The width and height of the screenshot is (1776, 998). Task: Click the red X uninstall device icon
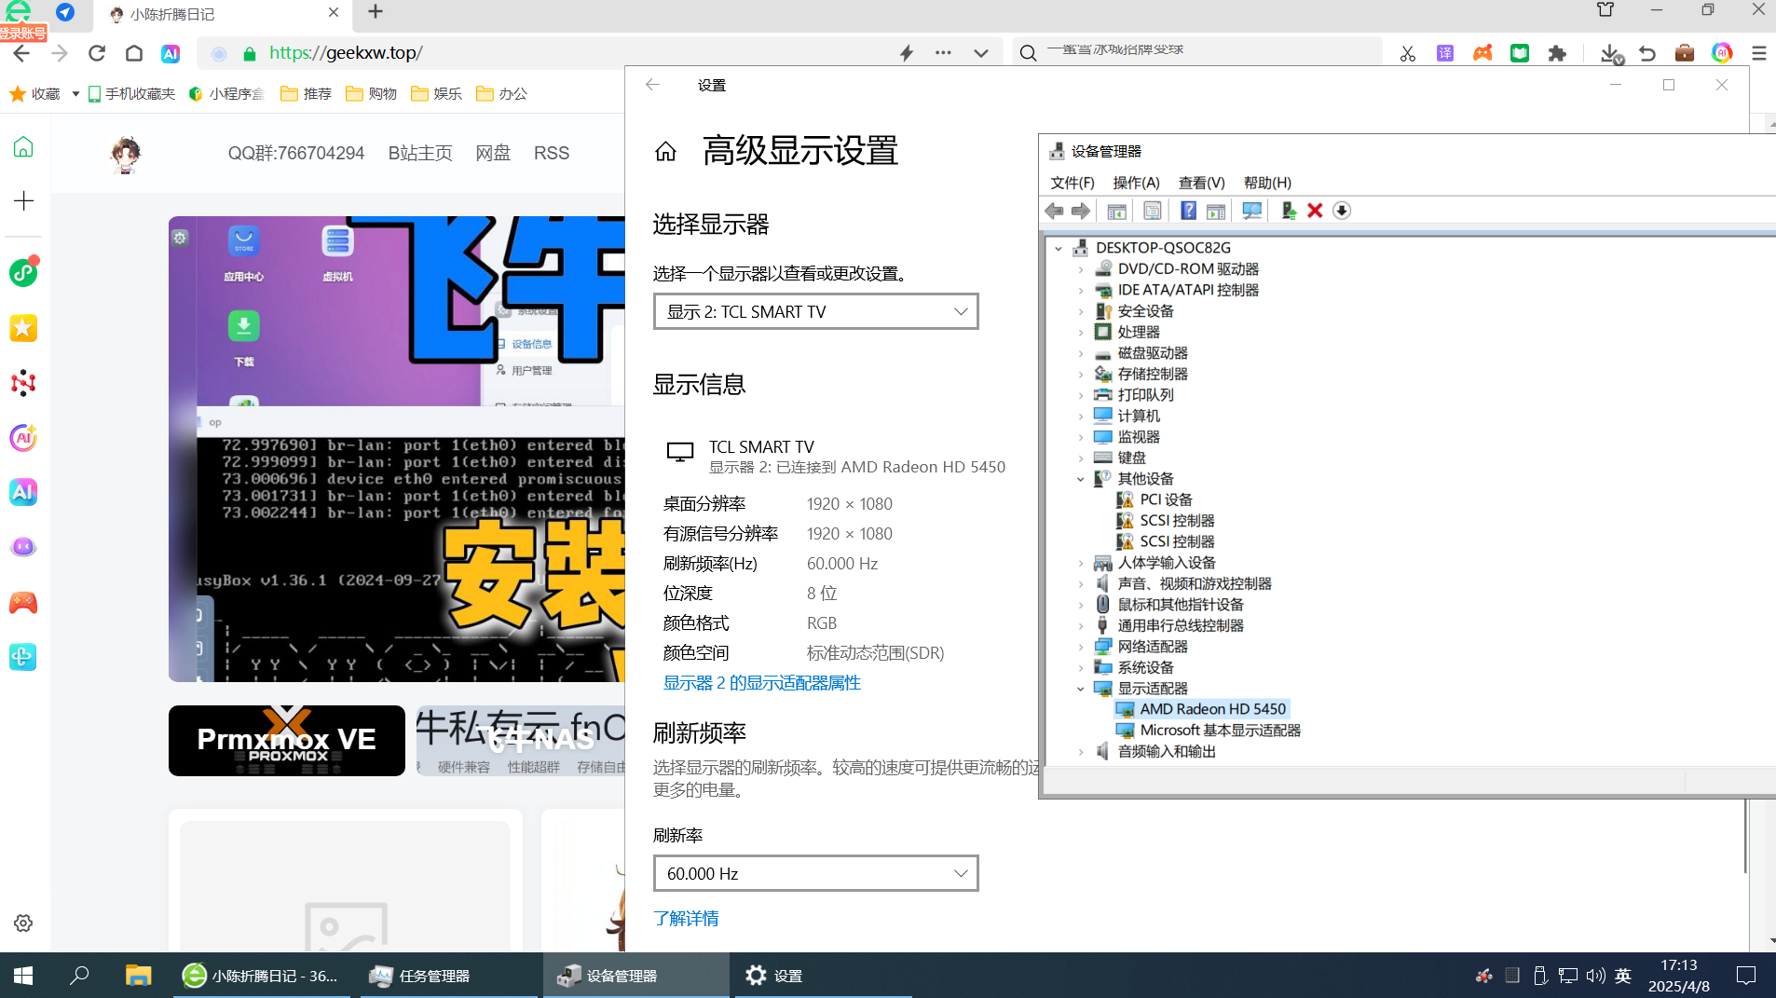(1315, 211)
